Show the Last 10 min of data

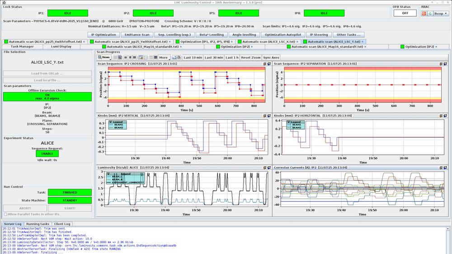coord(193,58)
